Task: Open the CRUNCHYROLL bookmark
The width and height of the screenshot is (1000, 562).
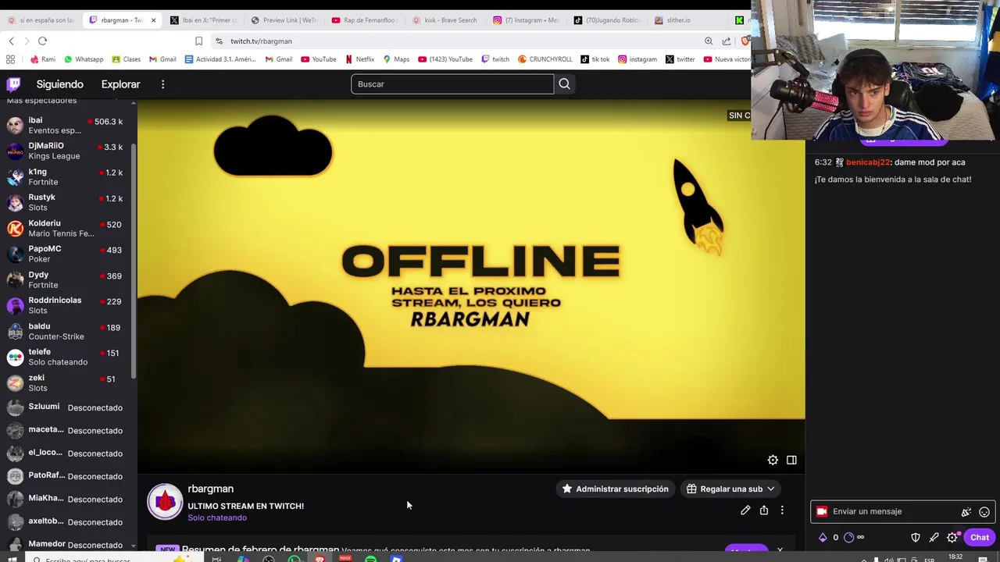Action: coord(545,59)
